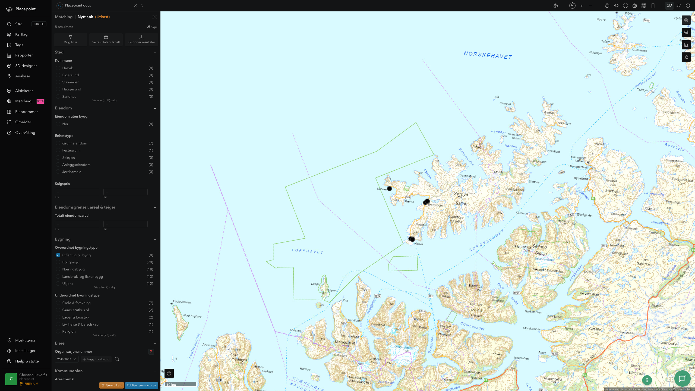
Task: Open fullscreen mode icon
Action: [625, 6]
